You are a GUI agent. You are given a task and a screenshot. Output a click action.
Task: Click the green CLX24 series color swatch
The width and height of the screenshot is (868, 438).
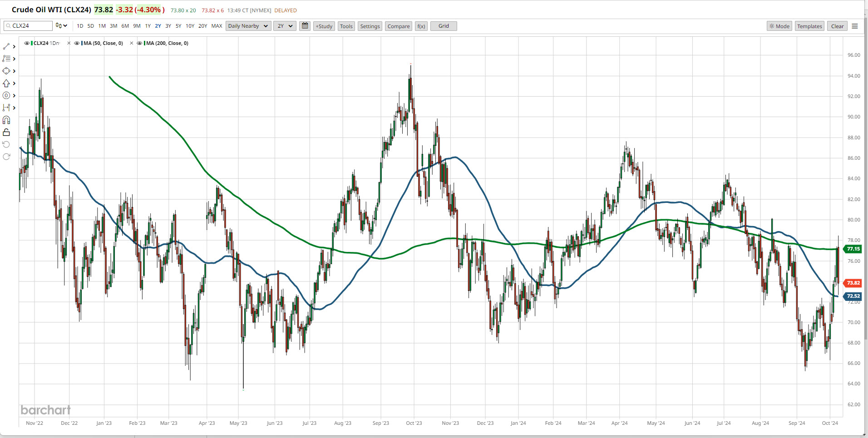coord(32,43)
